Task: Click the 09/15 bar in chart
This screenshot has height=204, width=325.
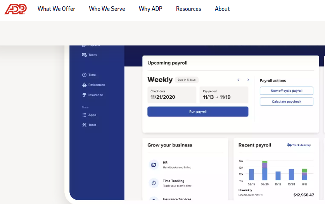Action: point(251,174)
